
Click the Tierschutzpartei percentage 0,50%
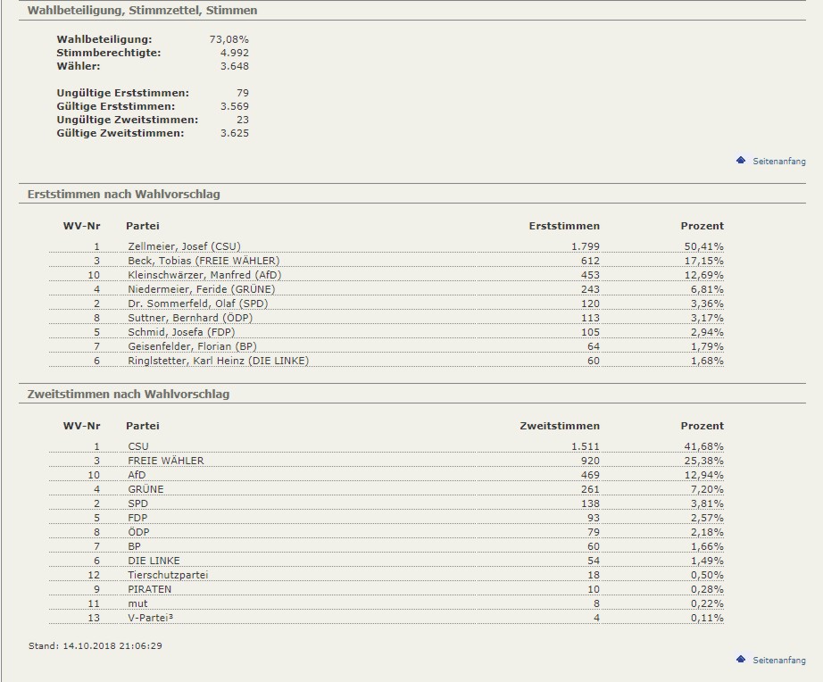click(x=707, y=575)
